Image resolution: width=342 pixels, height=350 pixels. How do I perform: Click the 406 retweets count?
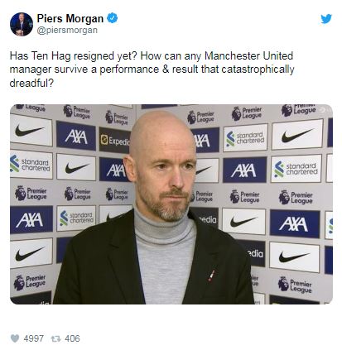point(72,338)
